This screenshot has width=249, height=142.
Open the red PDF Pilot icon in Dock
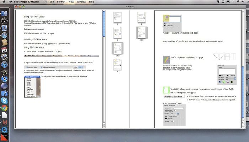tap(4, 137)
